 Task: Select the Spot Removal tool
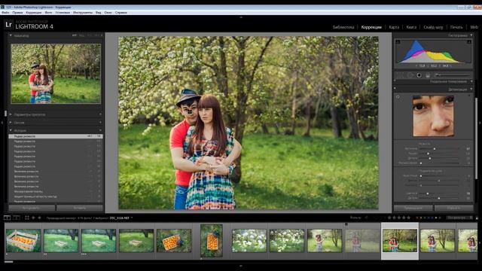[x=410, y=75]
